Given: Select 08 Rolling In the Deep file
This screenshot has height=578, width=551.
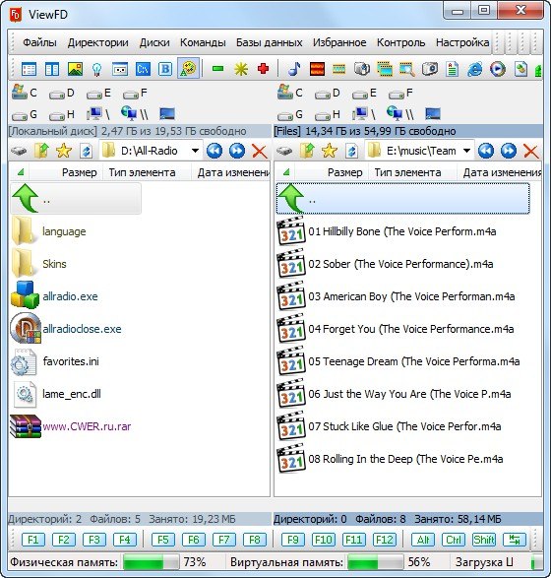Looking at the screenshot, I should [390, 459].
